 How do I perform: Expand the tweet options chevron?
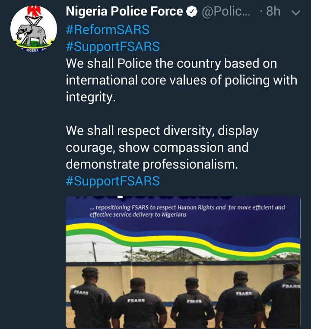[x=296, y=13]
